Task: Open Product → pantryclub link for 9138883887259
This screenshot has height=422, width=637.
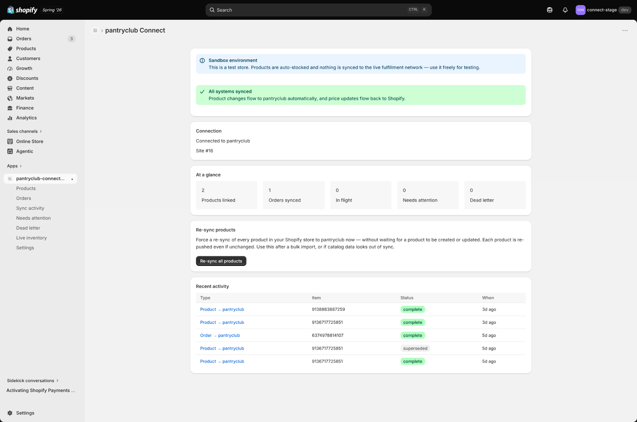Action: (222, 309)
